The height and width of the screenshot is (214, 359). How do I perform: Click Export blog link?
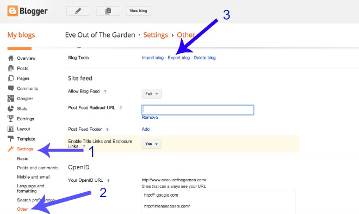point(178,58)
